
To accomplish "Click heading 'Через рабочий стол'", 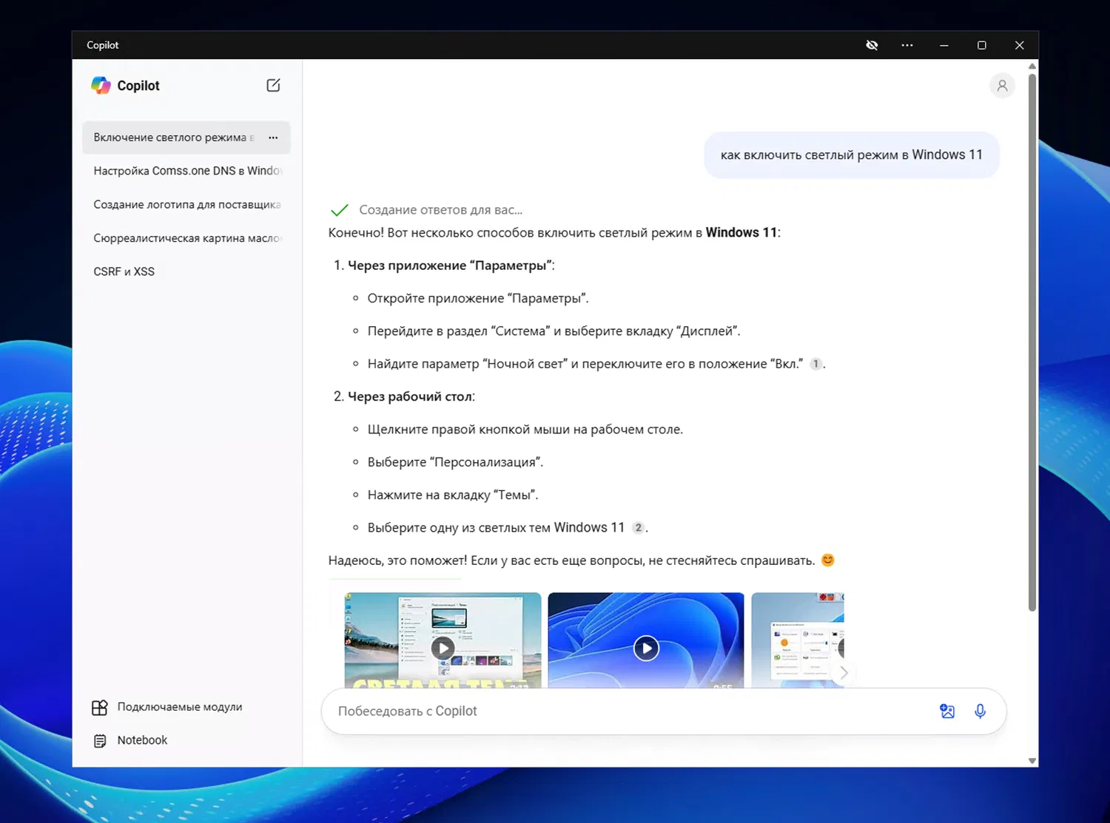I will tap(410, 396).
